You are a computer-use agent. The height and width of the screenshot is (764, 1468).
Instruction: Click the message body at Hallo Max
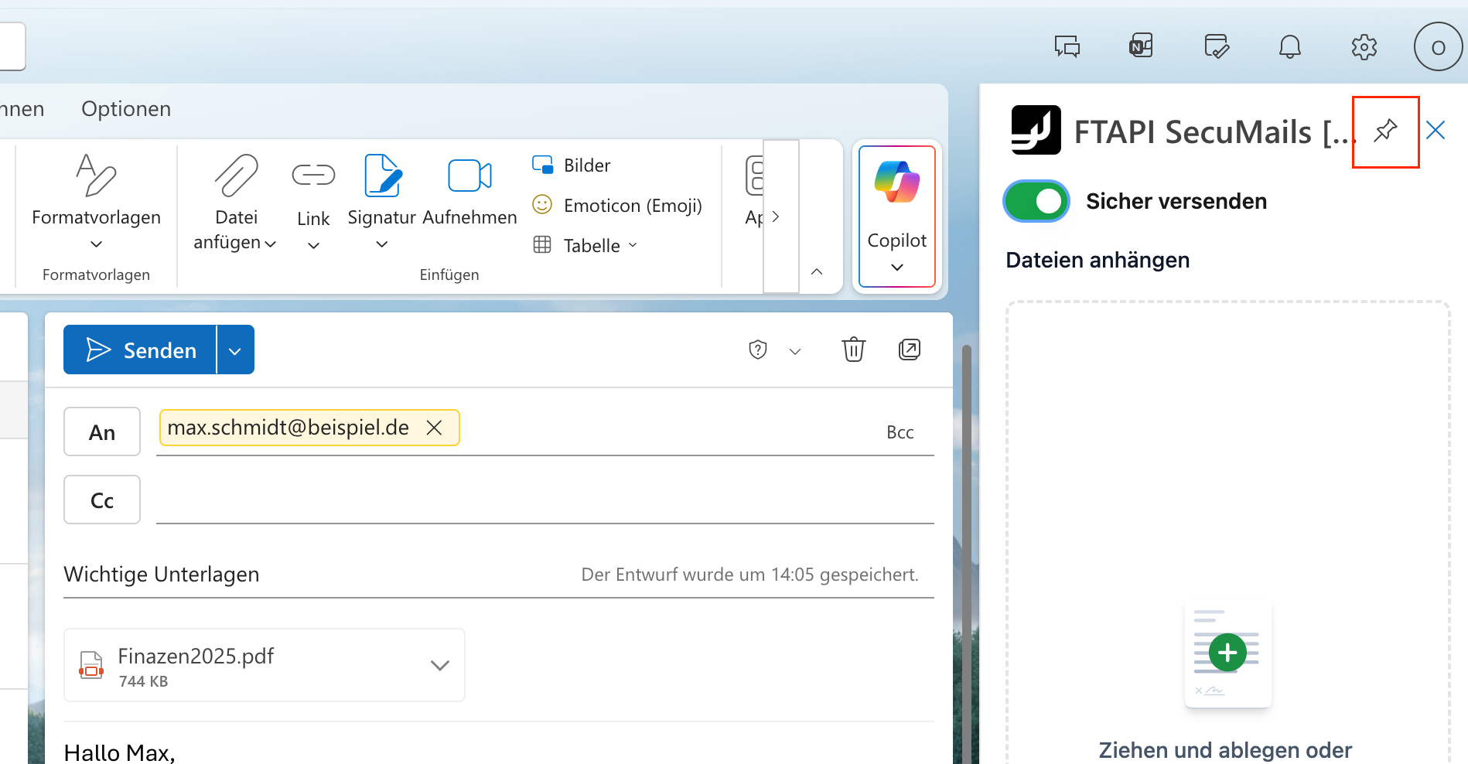[x=120, y=752]
